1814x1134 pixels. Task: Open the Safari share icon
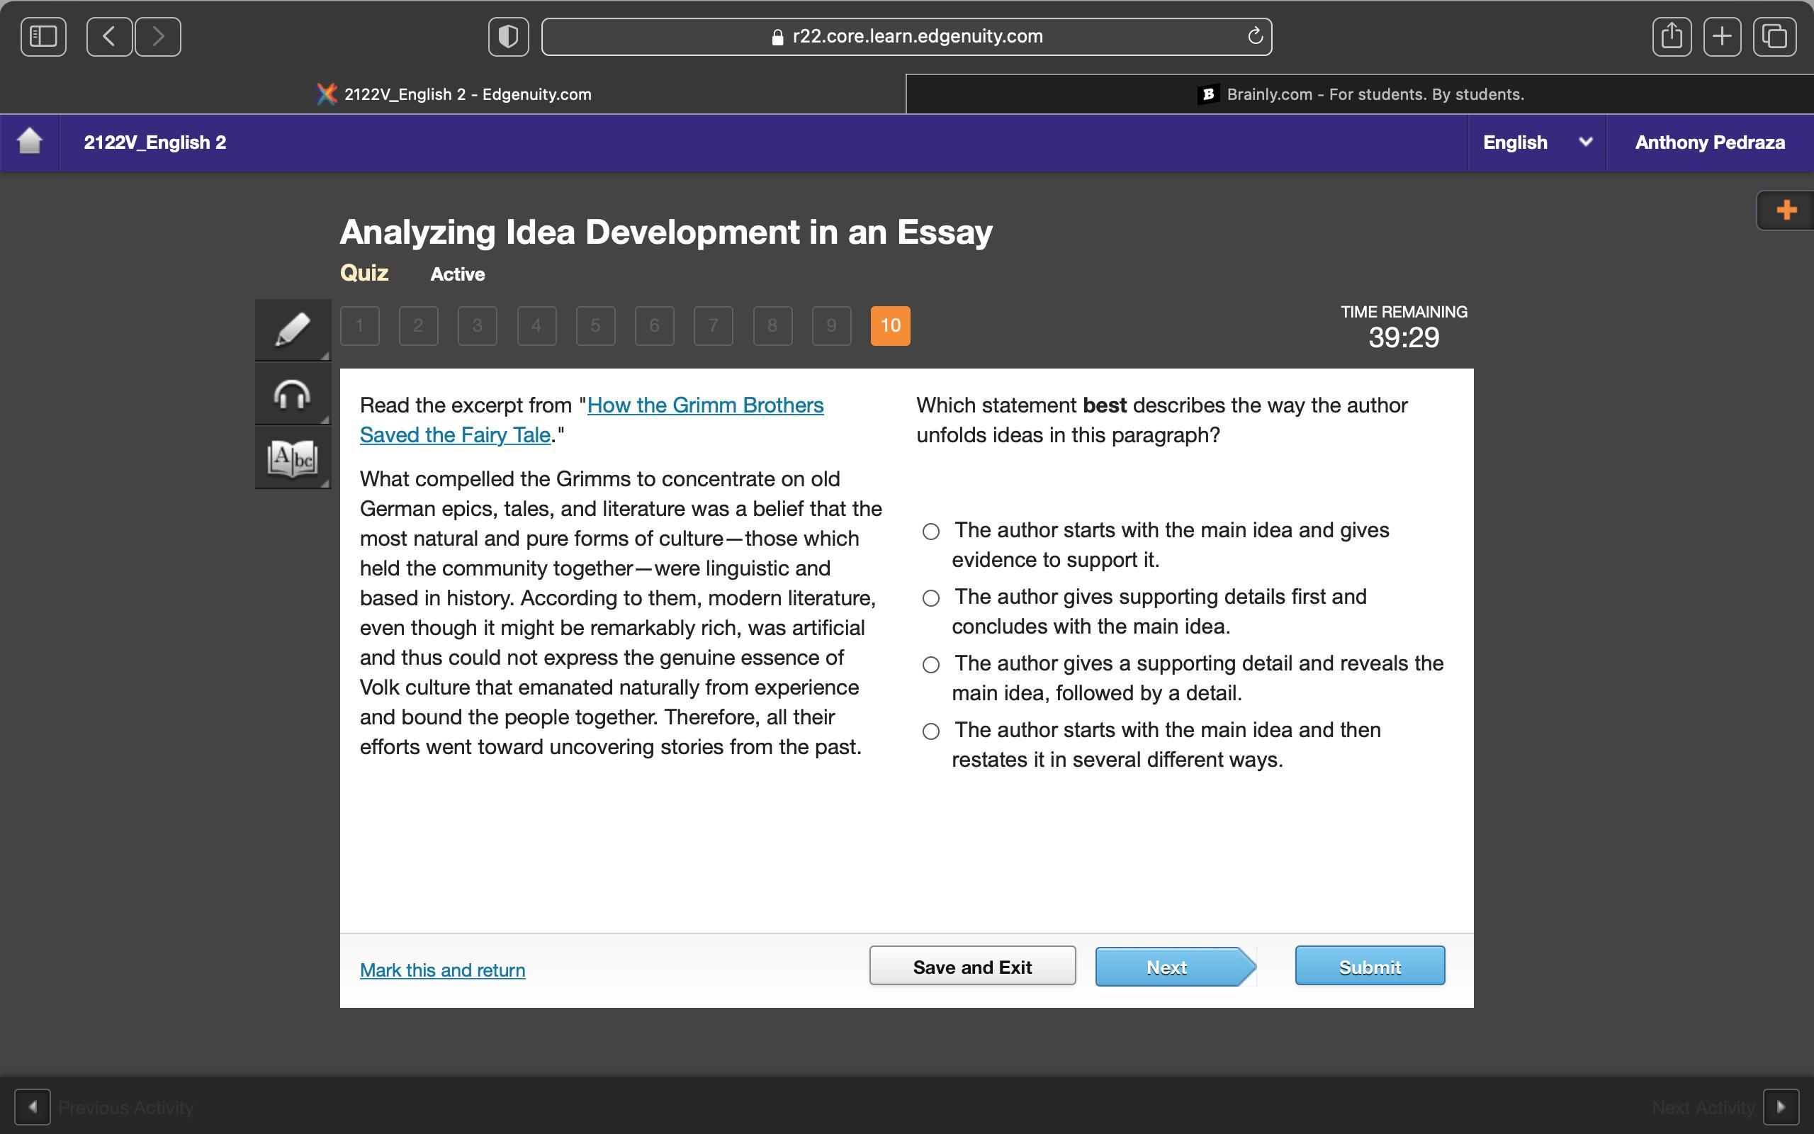(1671, 36)
